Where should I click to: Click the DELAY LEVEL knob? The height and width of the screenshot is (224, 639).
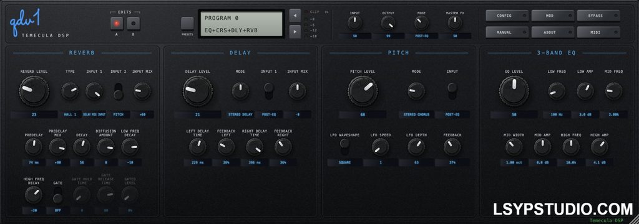pyautogui.click(x=198, y=91)
